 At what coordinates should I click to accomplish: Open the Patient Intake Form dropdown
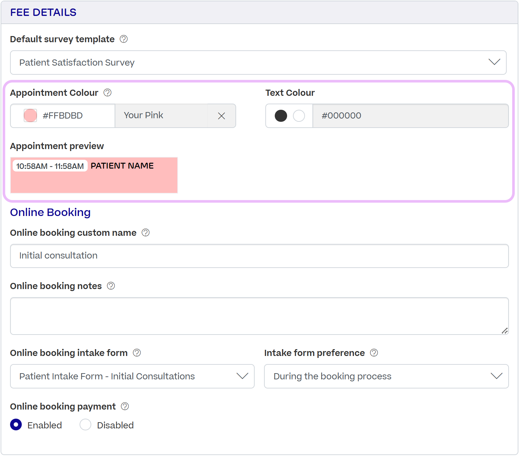click(x=132, y=376)
